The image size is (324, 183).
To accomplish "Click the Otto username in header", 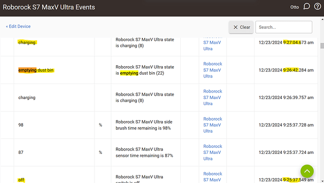I will point(294,7).
